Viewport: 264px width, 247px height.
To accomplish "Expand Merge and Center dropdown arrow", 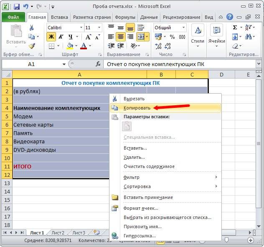I will coord(147,36).
